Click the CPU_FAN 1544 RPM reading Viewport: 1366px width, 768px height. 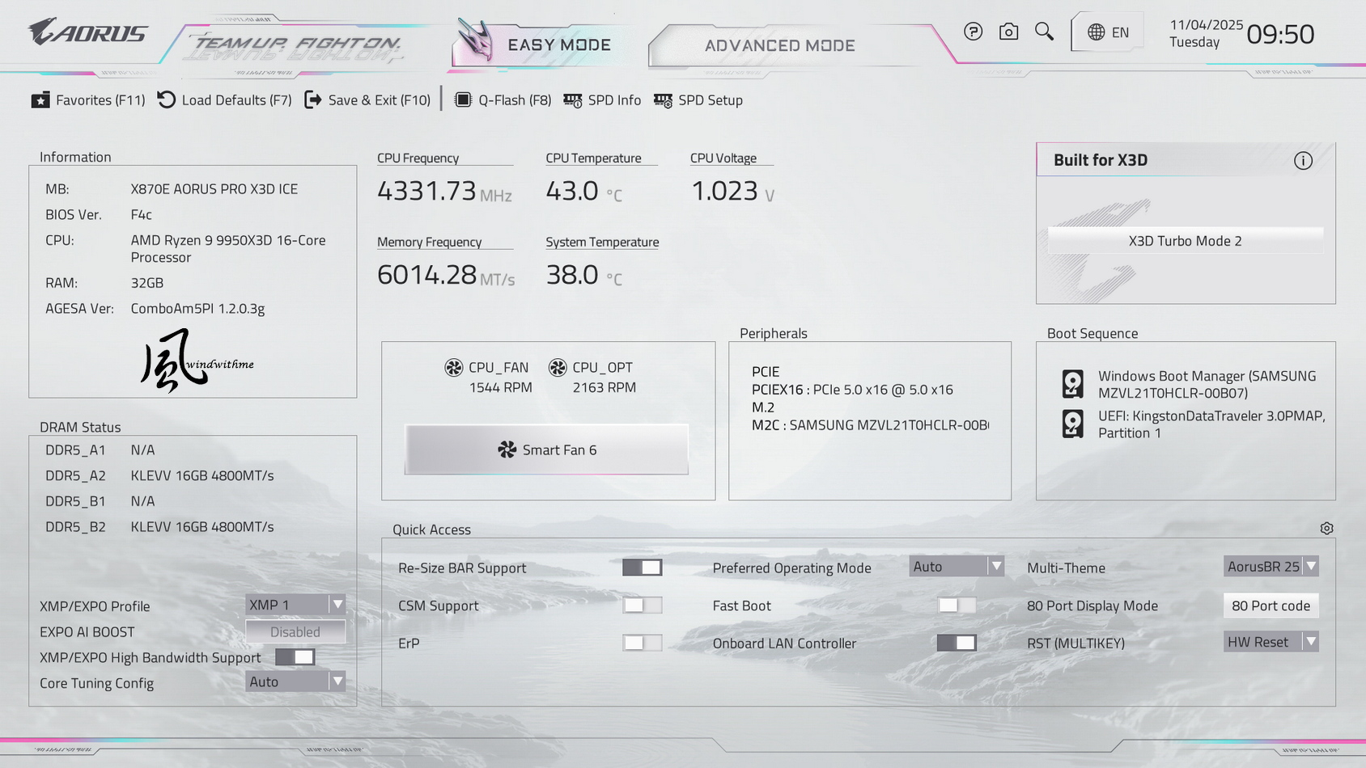[x=501, y=388]
